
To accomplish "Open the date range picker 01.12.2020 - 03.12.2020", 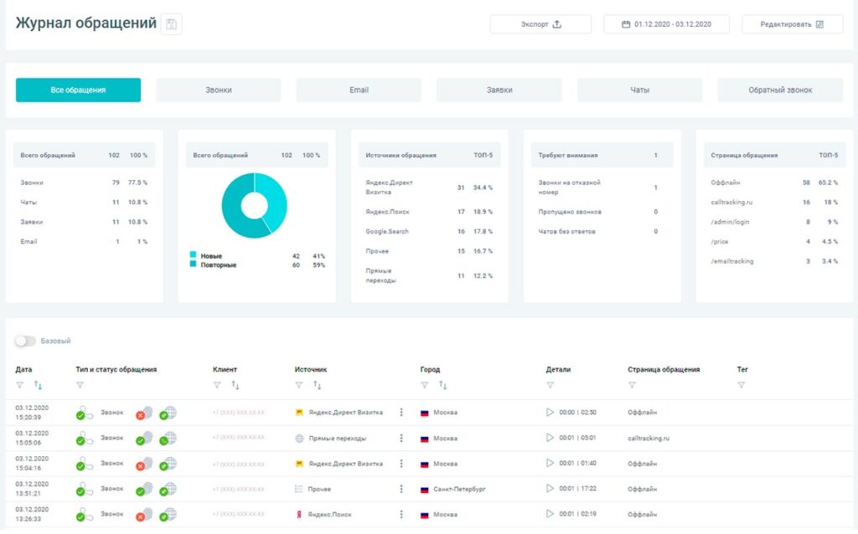I will [666, 24].
